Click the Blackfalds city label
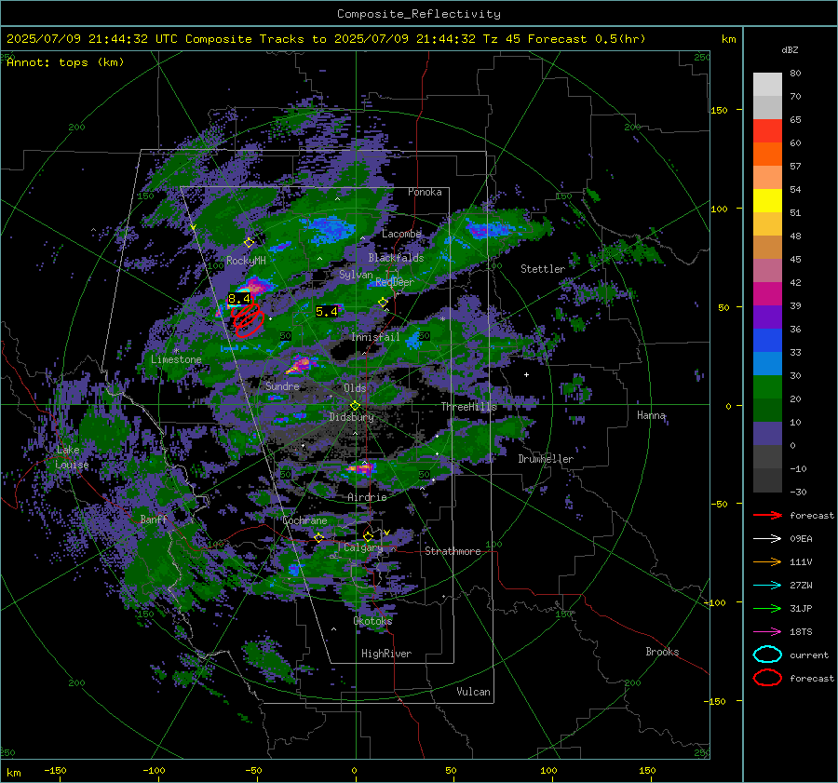The height and width of the screenshot is (783, 838). [x=396, y=258]
